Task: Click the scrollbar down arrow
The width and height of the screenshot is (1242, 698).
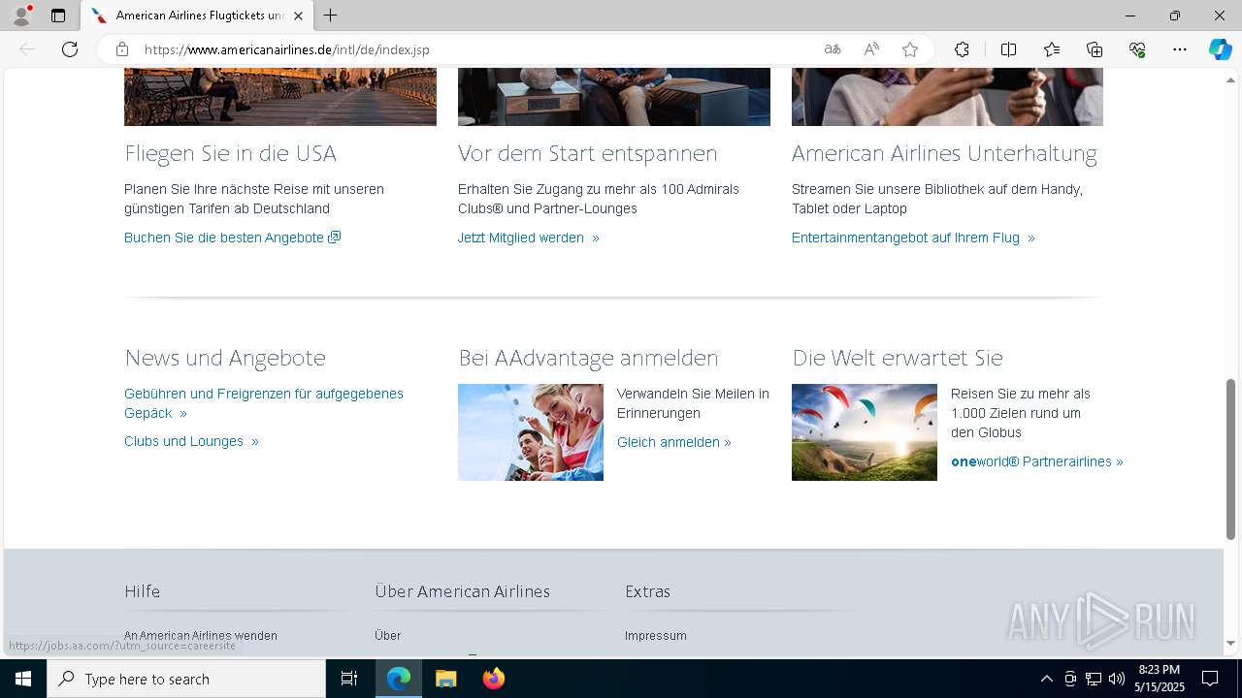Action: [x=1230, y=643]
